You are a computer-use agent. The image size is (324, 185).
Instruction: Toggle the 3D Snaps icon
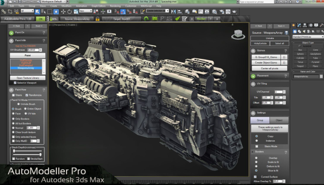tap(117, 12)
